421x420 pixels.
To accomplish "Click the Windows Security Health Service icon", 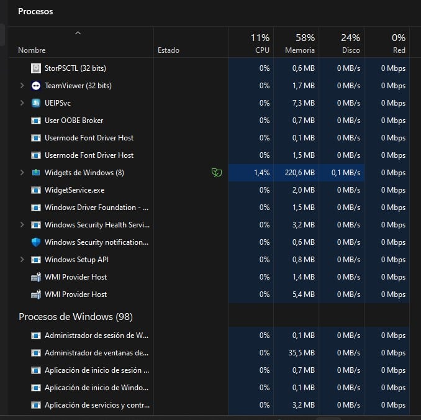I will (x=36, y=225).
